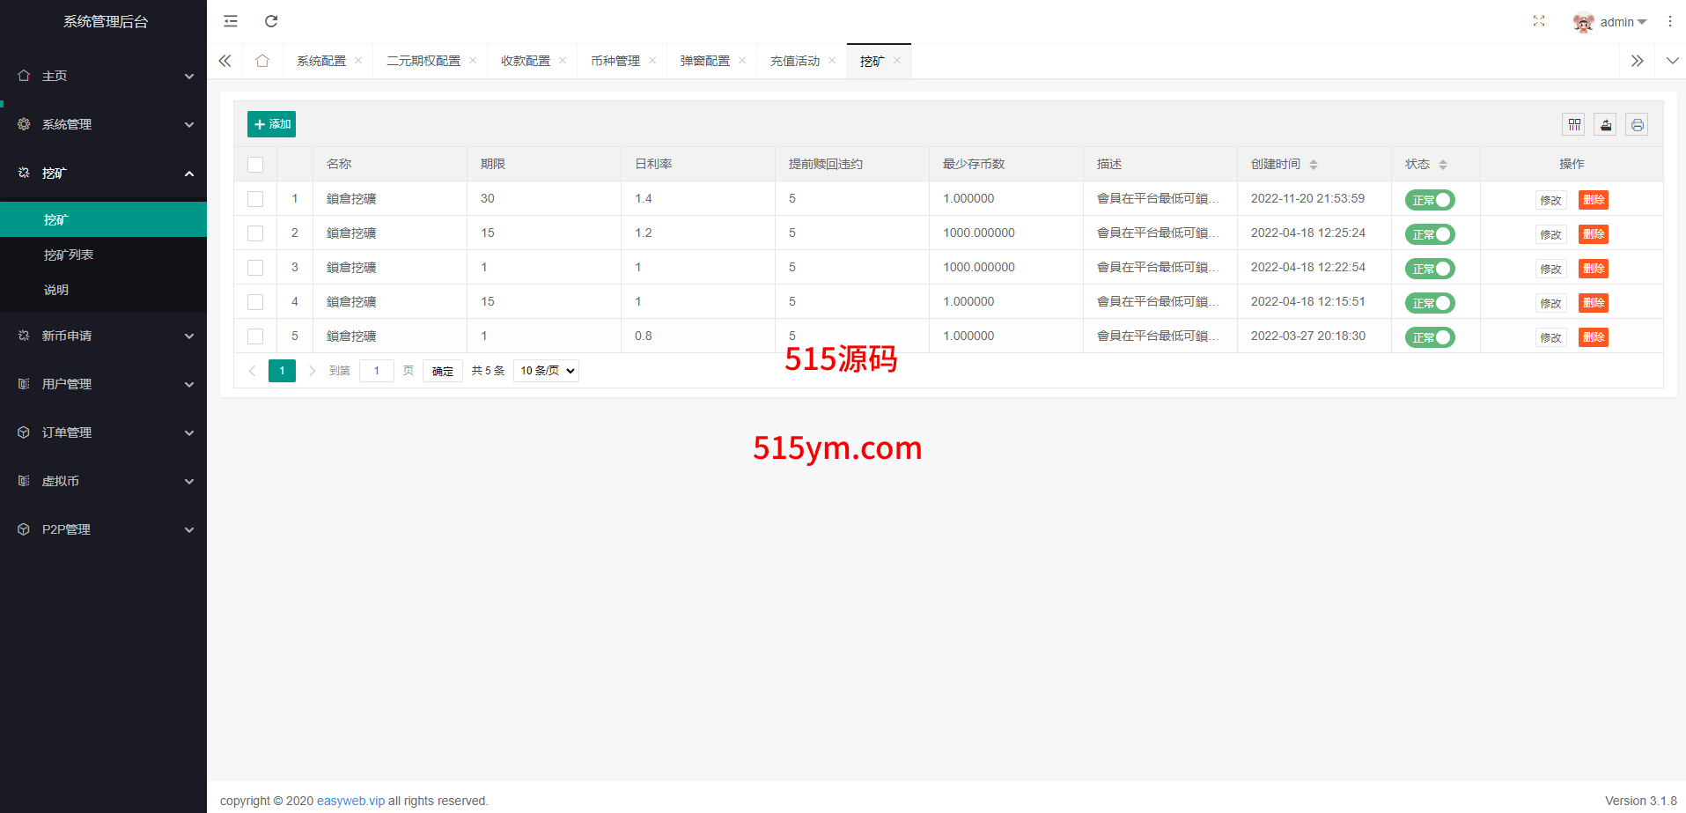Select 挖矿列表 in the sidebar
Screen dimensions: 1686x813
[x=69, y=255]
